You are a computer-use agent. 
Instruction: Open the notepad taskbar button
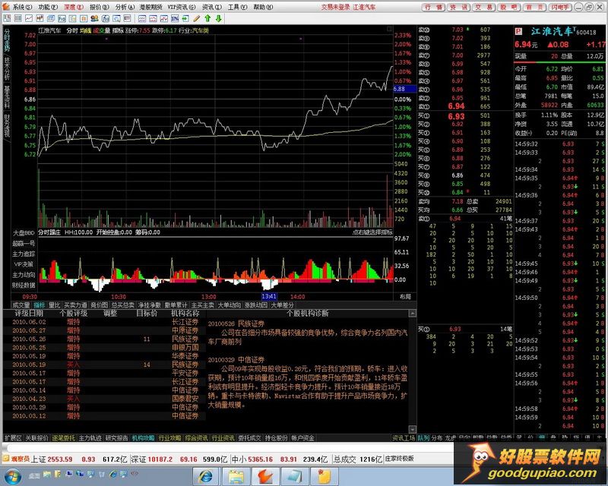(x=294, y=476)
